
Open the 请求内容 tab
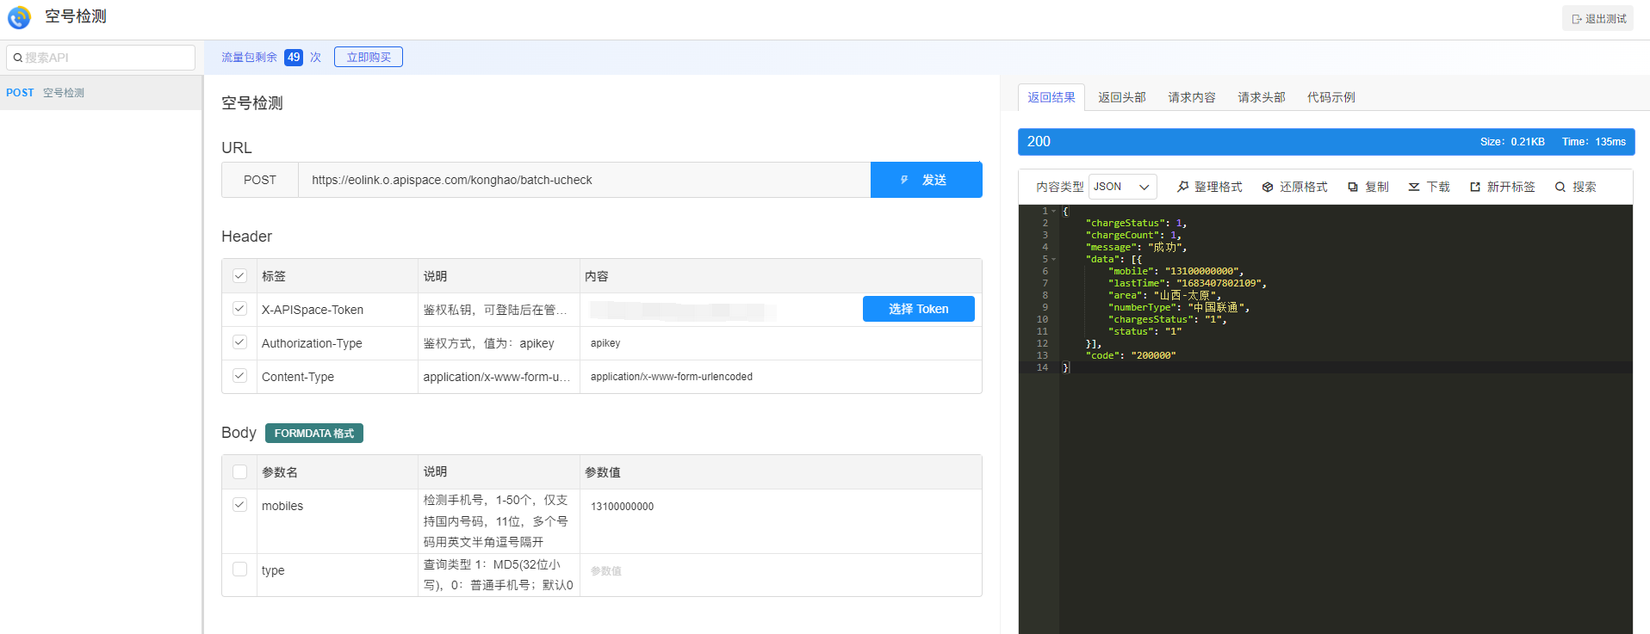point(1192,97)
